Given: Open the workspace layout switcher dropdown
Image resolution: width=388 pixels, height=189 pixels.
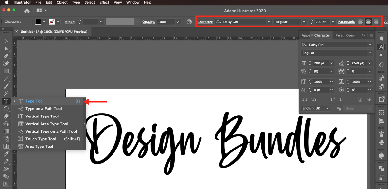Looking at the screenshot, I should pyautogui.click(x=42, y=11).
